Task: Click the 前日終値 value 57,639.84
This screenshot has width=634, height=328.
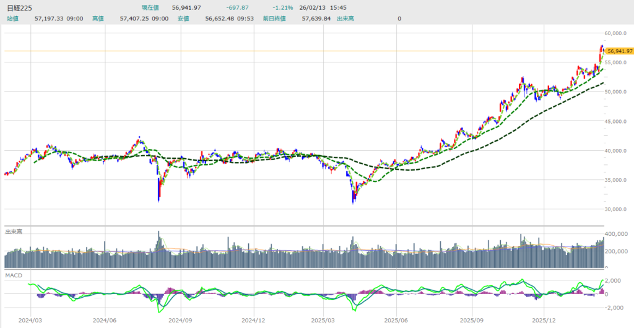Action: pos(316,19)
